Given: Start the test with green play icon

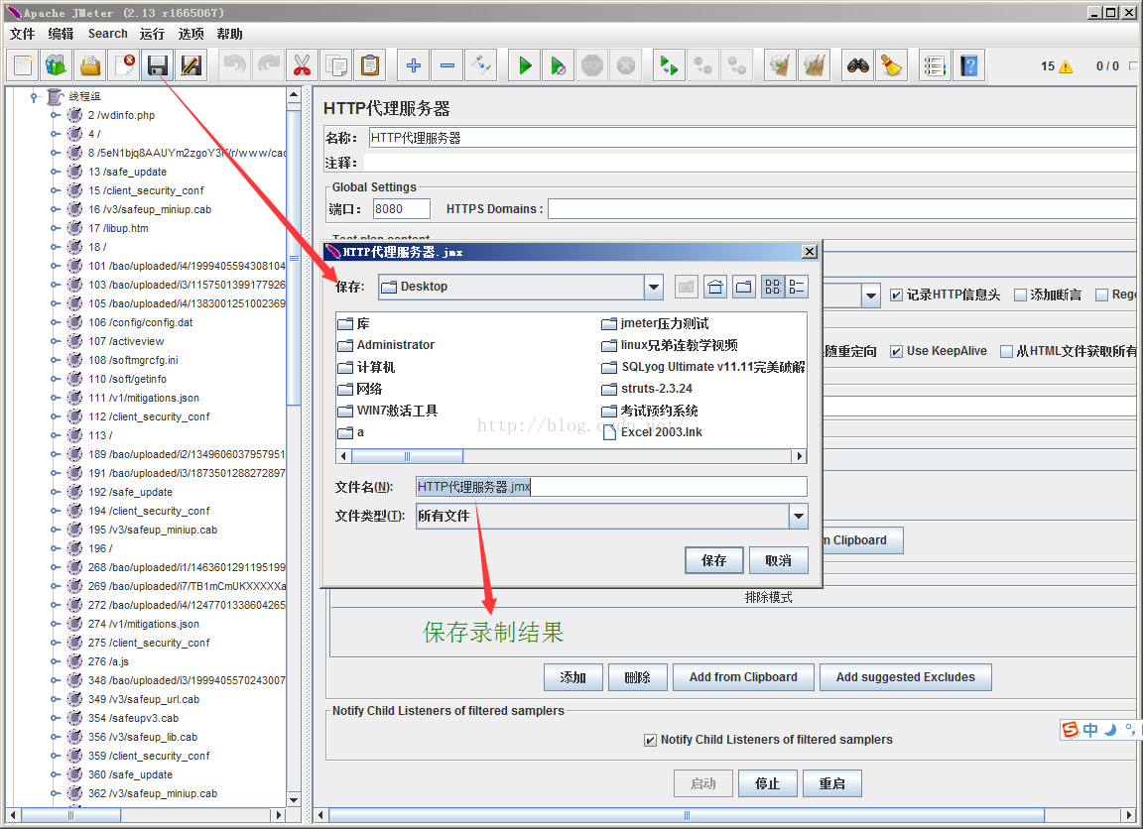Looking at the screenshot, I should [x=525, y=65].
